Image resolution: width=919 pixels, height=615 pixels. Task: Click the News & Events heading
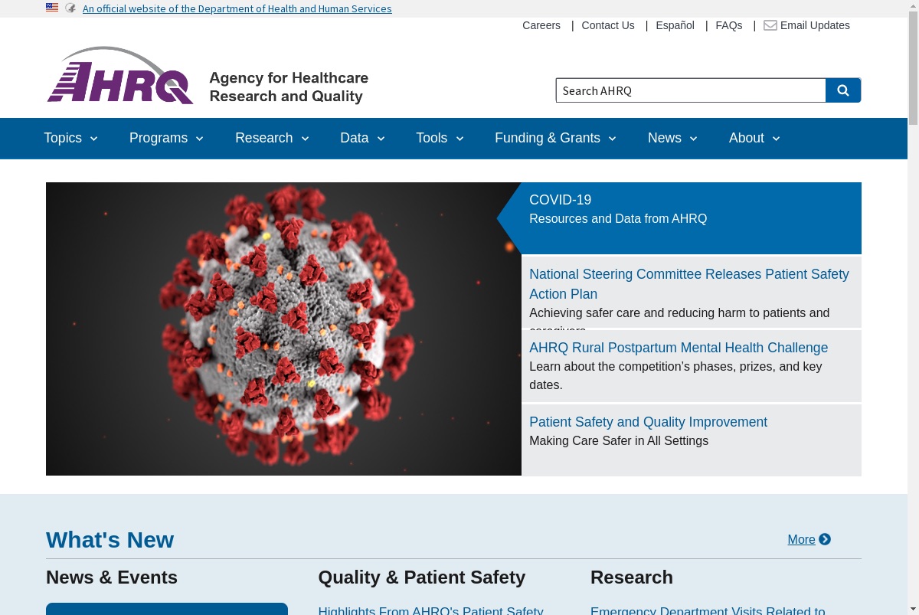[112, 577]
